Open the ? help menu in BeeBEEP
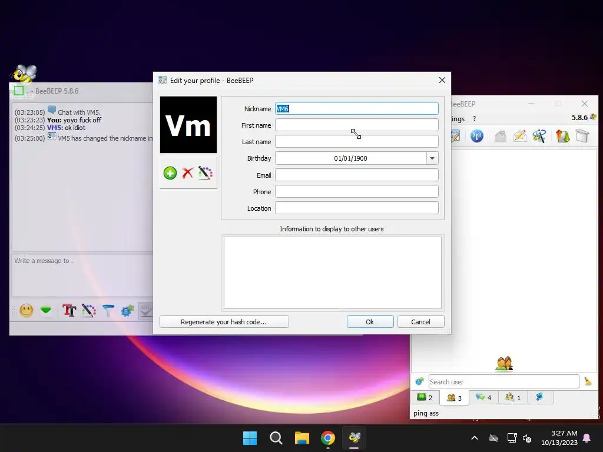This screenshot has width=603, height=452. (474, 119)
